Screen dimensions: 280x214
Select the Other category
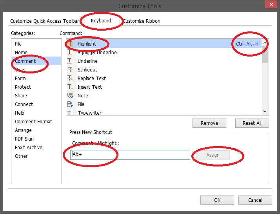pyautogui.click(x=36, y=156)
